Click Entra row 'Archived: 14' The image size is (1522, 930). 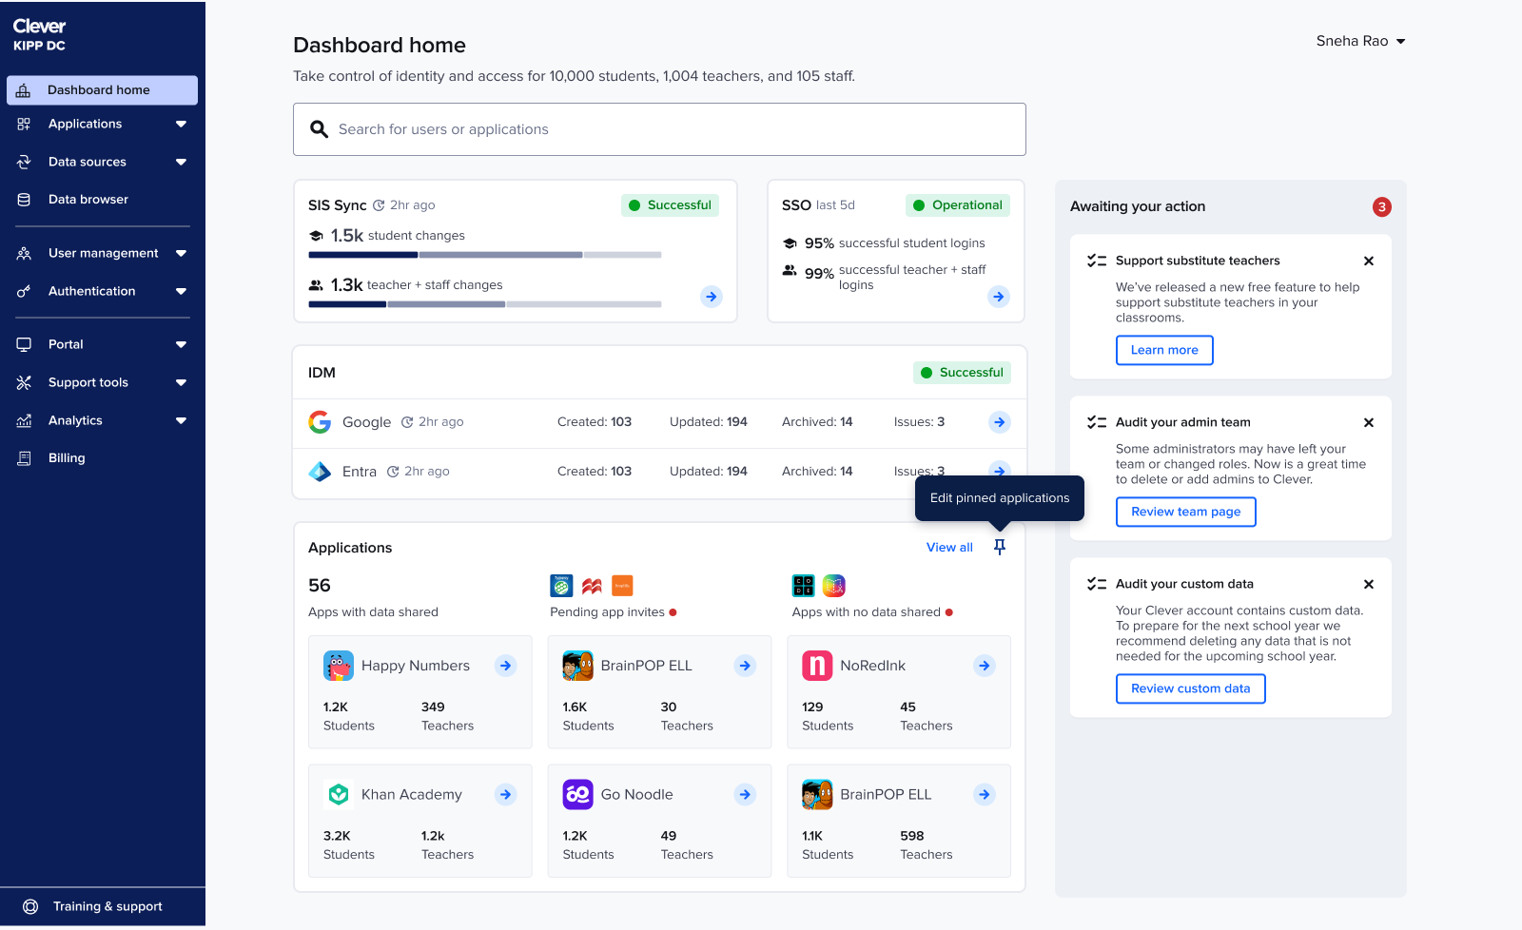point(817,472)
